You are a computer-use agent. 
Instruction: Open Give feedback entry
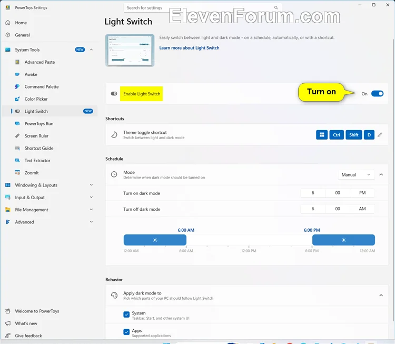point(50,336)
